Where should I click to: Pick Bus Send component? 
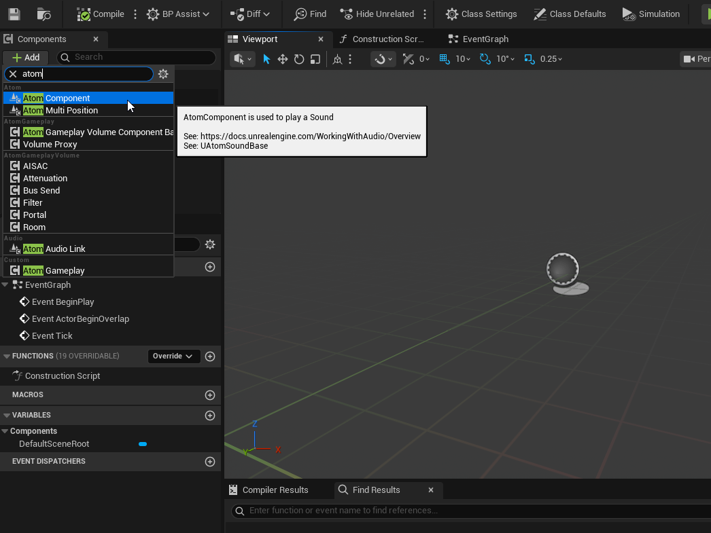tap(88, 190)
